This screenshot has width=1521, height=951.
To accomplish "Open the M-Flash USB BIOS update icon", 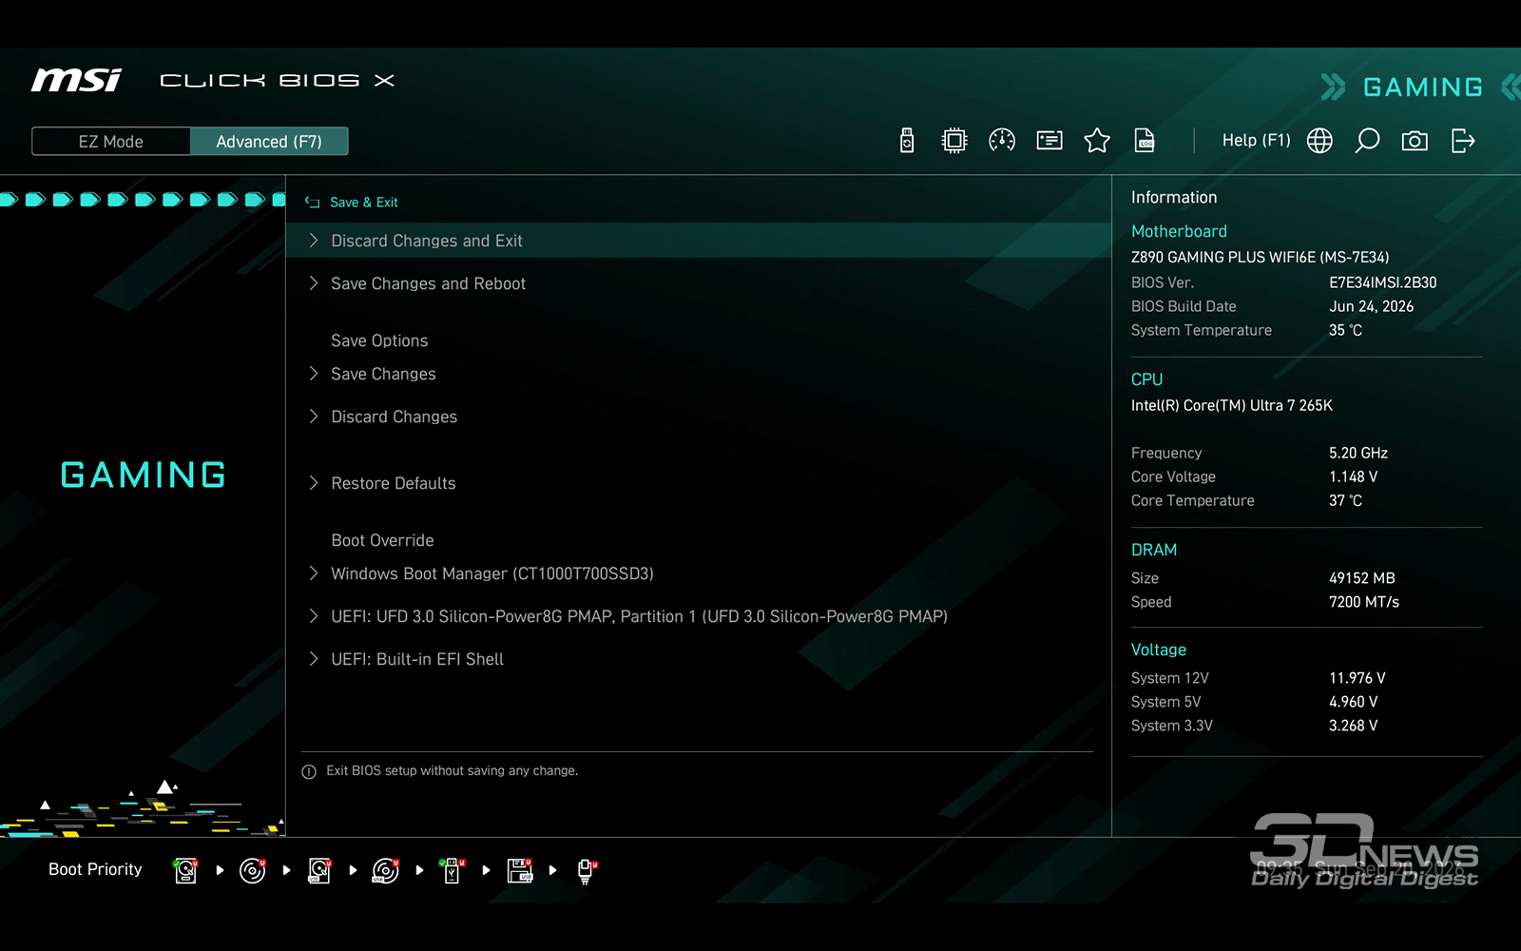I will pos(907,141).
